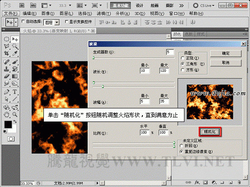The height and width of the screenshot is (187, 250).
Task: Choose the Sine (正弦) wave type
Action: 183,58
